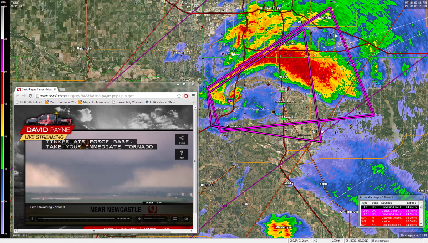Click the Help question mark icon
Screen dimensions: 428x243
[x=182, y=154]
